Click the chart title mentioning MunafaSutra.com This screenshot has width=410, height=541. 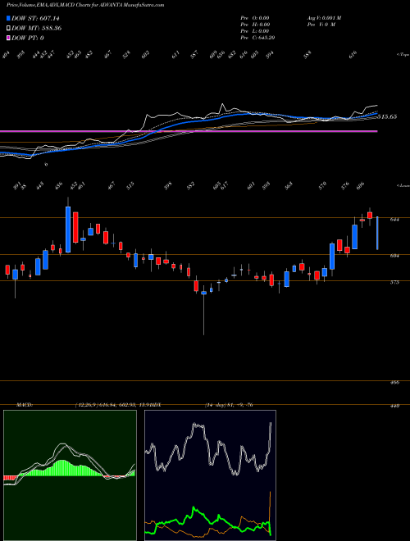(x=85, y=5)
